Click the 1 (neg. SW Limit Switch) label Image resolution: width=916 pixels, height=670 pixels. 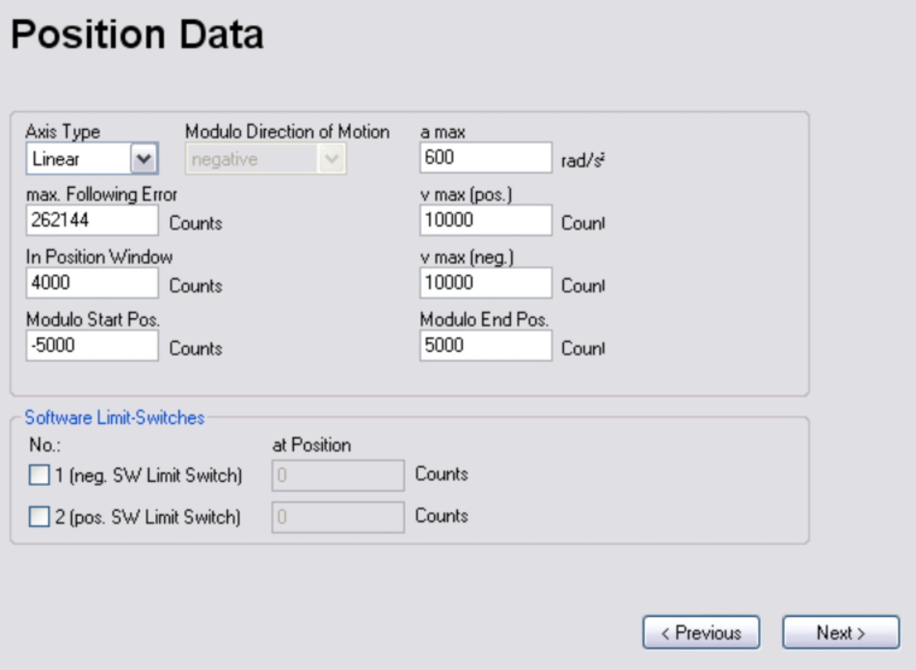pyautogui.click(x=148, y=475)
